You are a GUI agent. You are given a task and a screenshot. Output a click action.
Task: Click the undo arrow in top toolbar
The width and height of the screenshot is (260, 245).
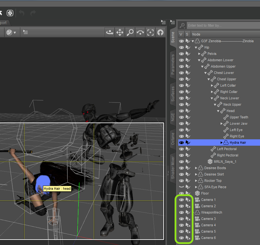pyautogui.click(x=22, y=13)
